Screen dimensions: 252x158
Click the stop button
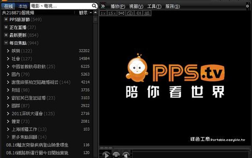(116, 155)
